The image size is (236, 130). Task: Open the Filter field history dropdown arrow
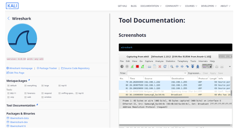click(x=185, y=73)
